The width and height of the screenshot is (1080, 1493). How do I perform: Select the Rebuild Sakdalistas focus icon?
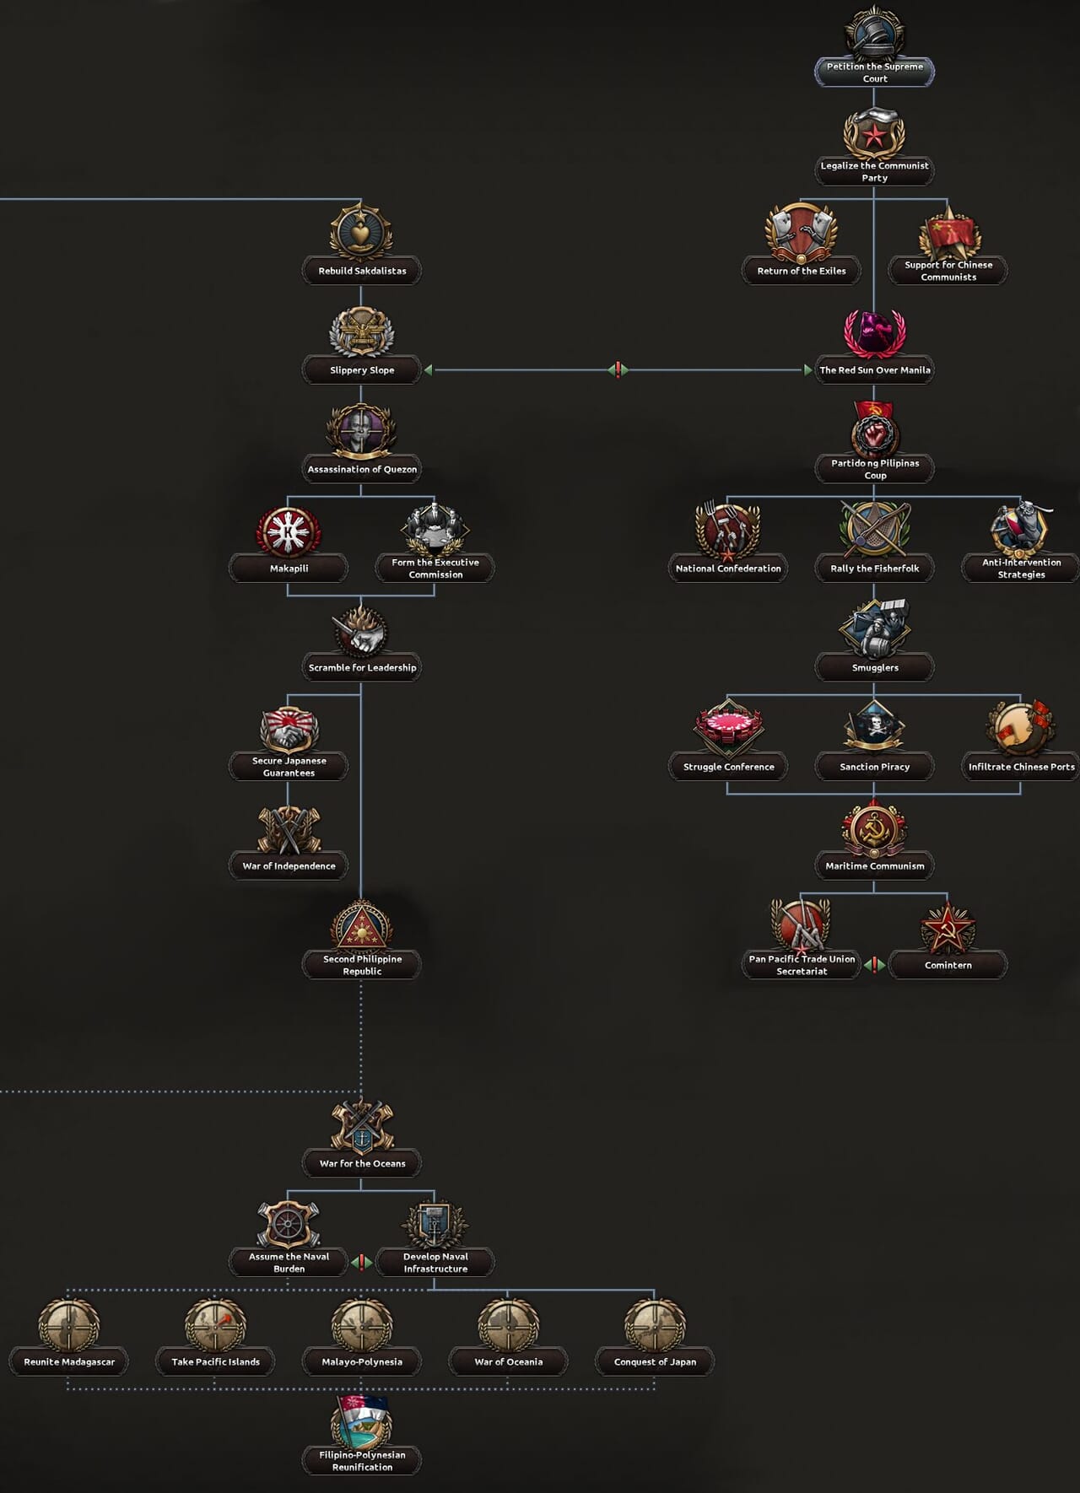tap(361, 230)
